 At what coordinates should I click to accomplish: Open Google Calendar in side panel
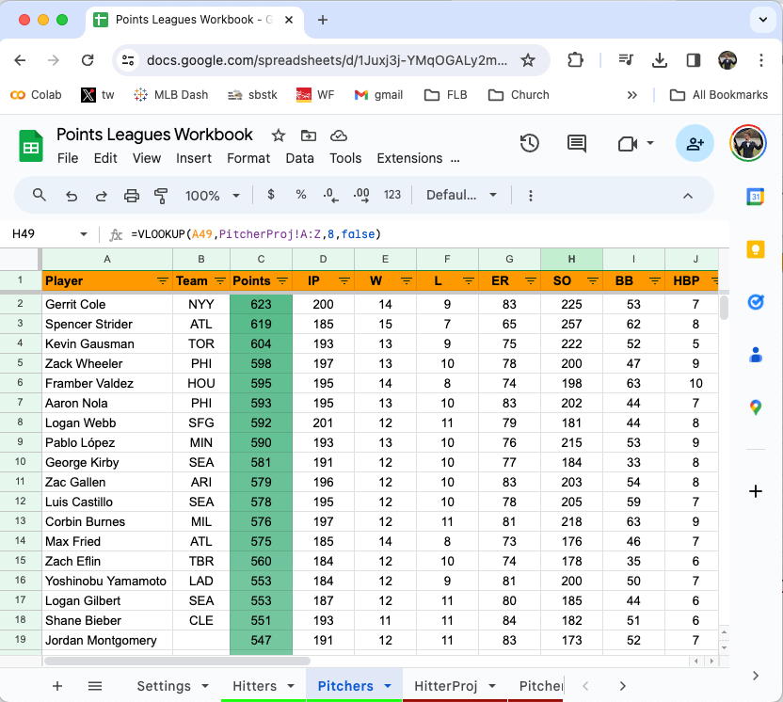tap(755, 197)
